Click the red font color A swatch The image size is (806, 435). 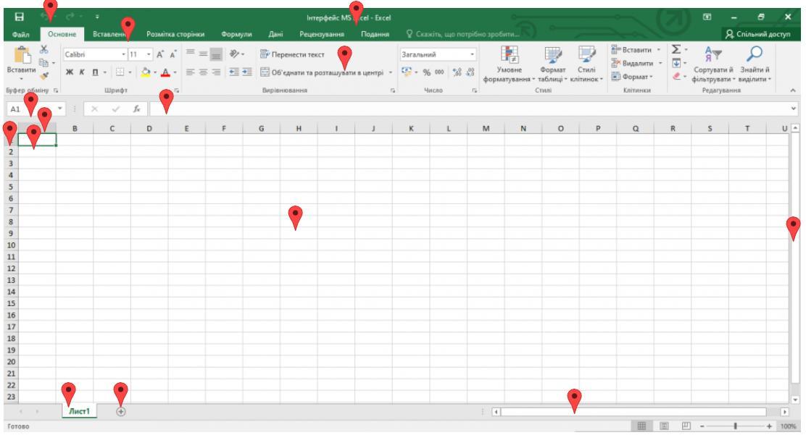(165, 72)
